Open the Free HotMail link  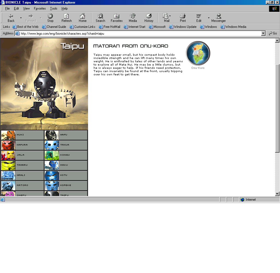tap(109, 27)
